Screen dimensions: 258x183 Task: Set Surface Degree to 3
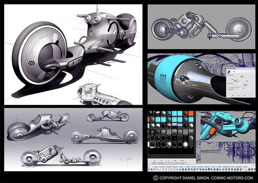(x=246, y=85)
